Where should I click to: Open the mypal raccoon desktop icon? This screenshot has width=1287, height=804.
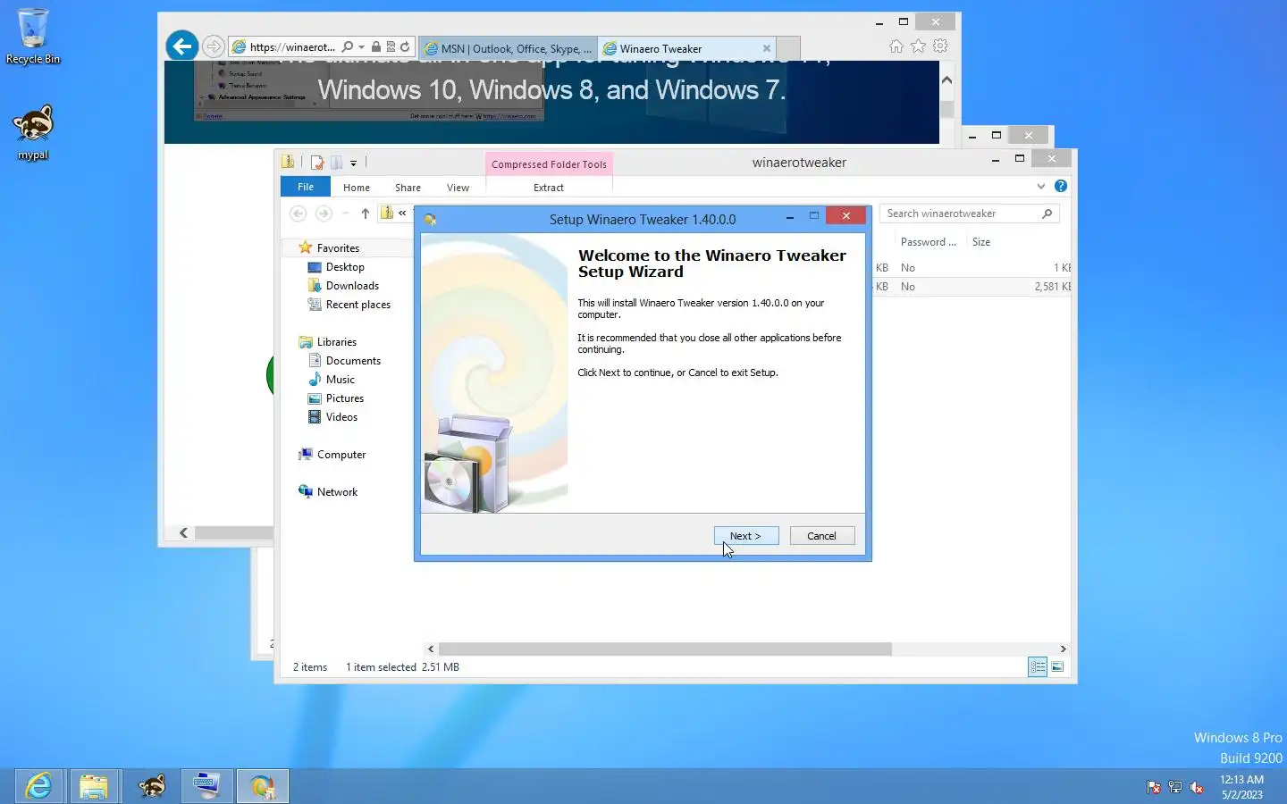(33, 132)
